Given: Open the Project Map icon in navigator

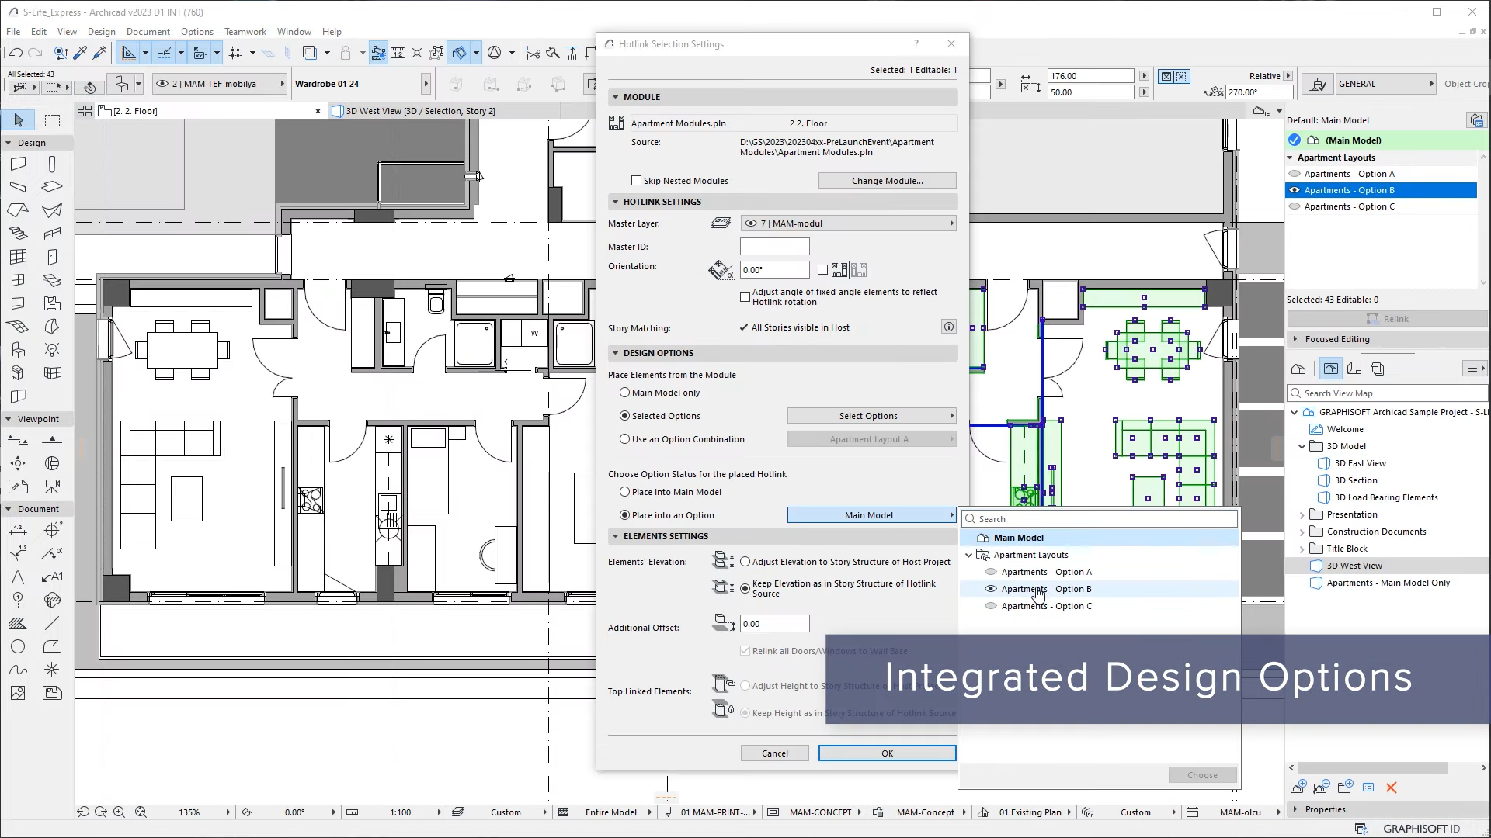Looking at the screenshot, I should click(1298, 369).
